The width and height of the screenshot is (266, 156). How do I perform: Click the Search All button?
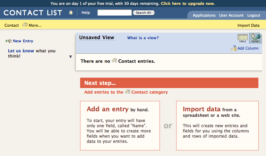click(144, 13)
